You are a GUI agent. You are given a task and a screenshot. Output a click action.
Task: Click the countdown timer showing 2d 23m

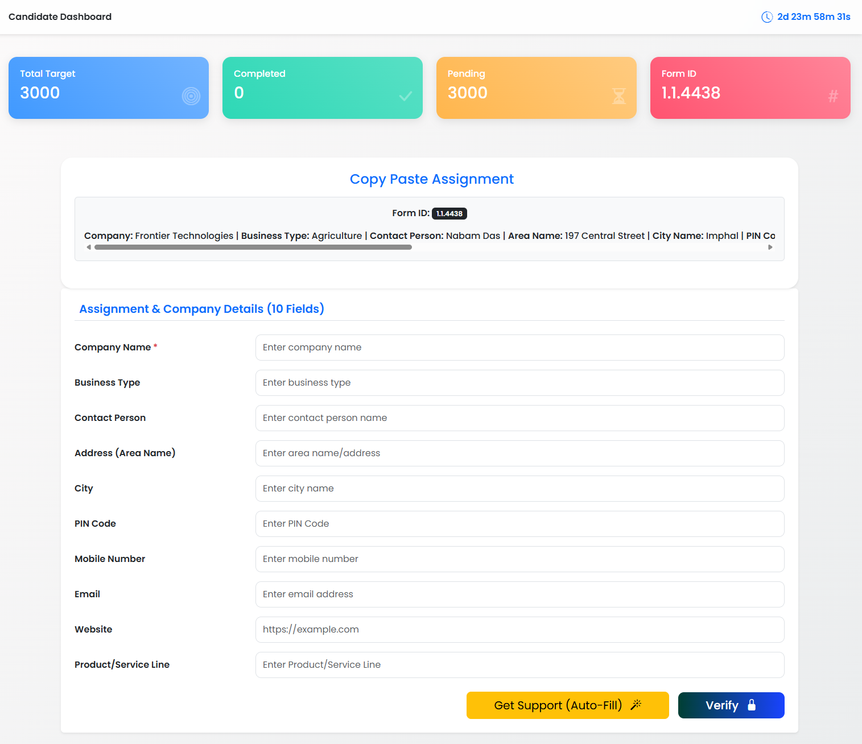pos(814,17)
